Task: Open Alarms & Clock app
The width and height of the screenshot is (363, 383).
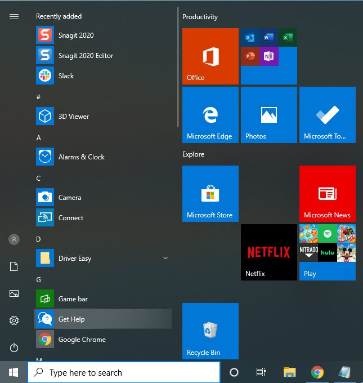Action: coord(81,157)
